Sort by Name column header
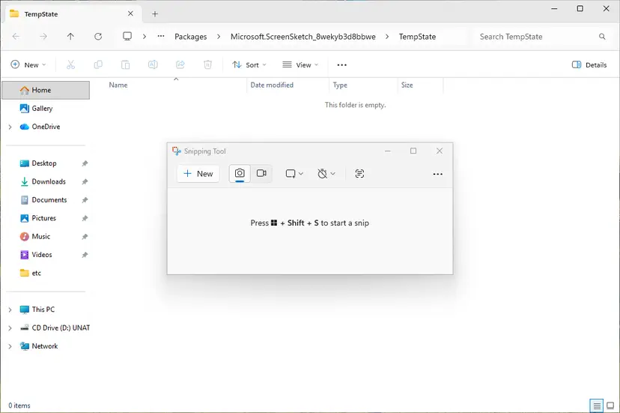The width and height of the screenshot is (620, 413). 118,85
